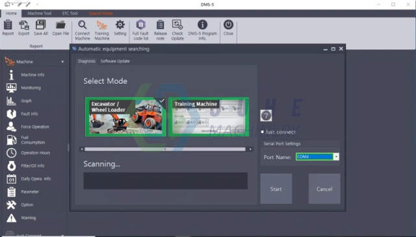Click the COM4 port value
This screenshot has height=237, width=416.
pyautogui.click(x=315, y=156)
